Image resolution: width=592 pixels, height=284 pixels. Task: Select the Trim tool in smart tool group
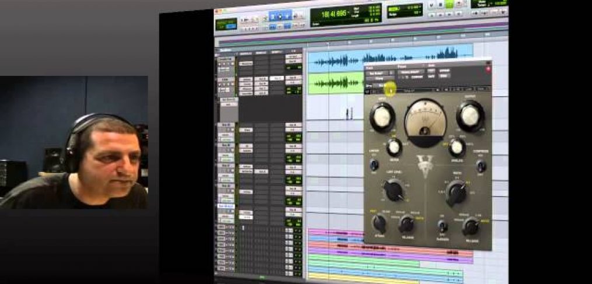click(273, 16)
